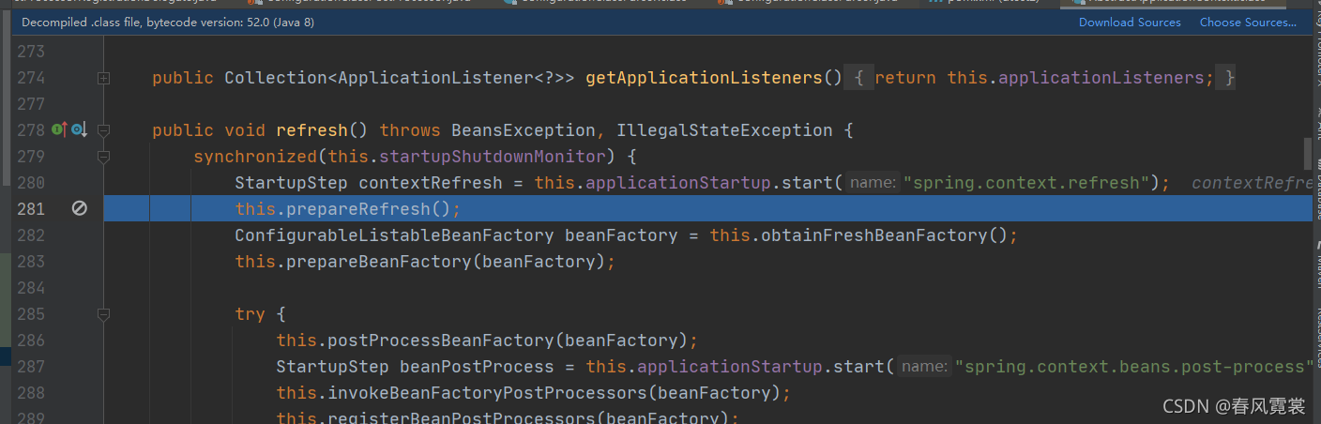This screenshot has width=1321, height=424.
Task: Click registerBeanPostProcessors on line 289
Action: (462, 418)
